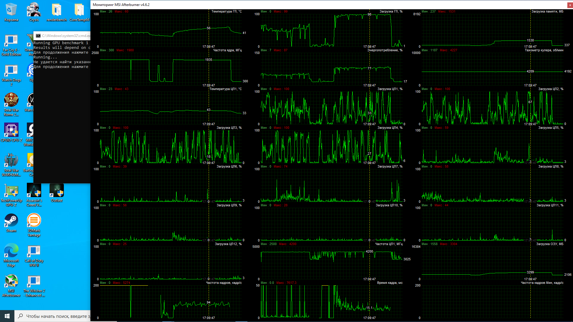Image resolution: width=573 pixels, height=322 pixels.
Task: Close the MSI Afterburner monitoring window
Action: click(x=570, y=5)
